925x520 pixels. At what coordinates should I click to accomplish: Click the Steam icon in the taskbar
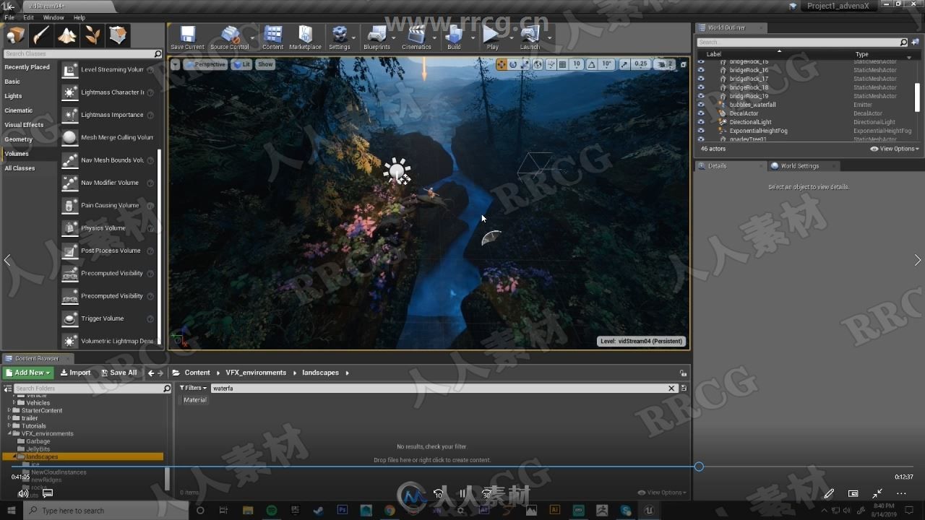[x=319, y=511]
